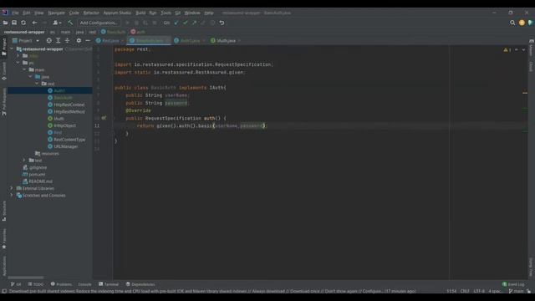Expand External Libraries node

click(x=12, y=188)
